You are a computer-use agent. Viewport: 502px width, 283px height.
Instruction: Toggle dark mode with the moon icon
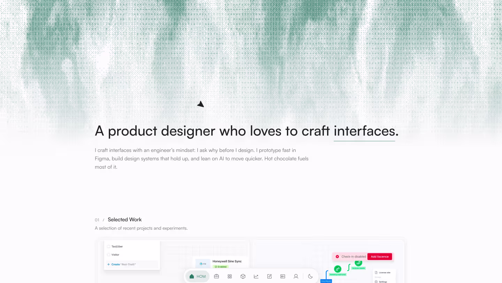(310, 276)
